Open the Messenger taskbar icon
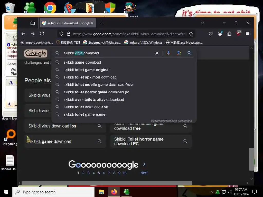263x197 pixels. pos(126,192)
